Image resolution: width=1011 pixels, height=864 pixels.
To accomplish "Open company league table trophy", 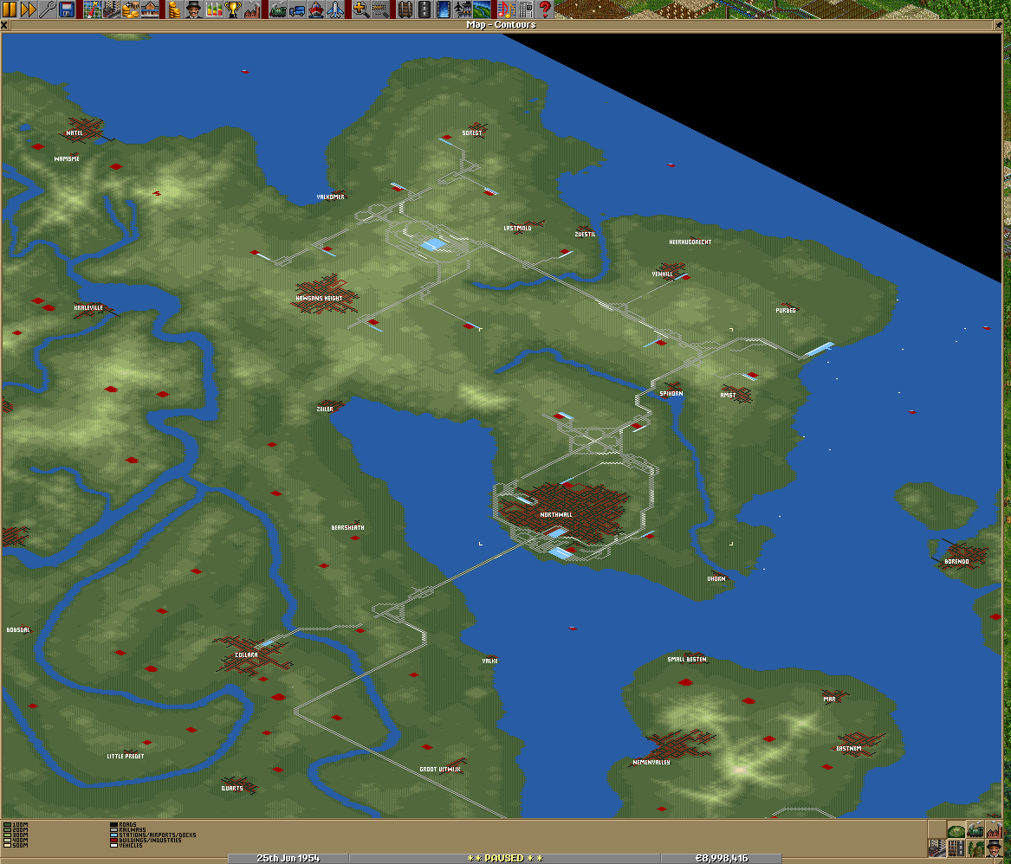I will pos(233,9).
